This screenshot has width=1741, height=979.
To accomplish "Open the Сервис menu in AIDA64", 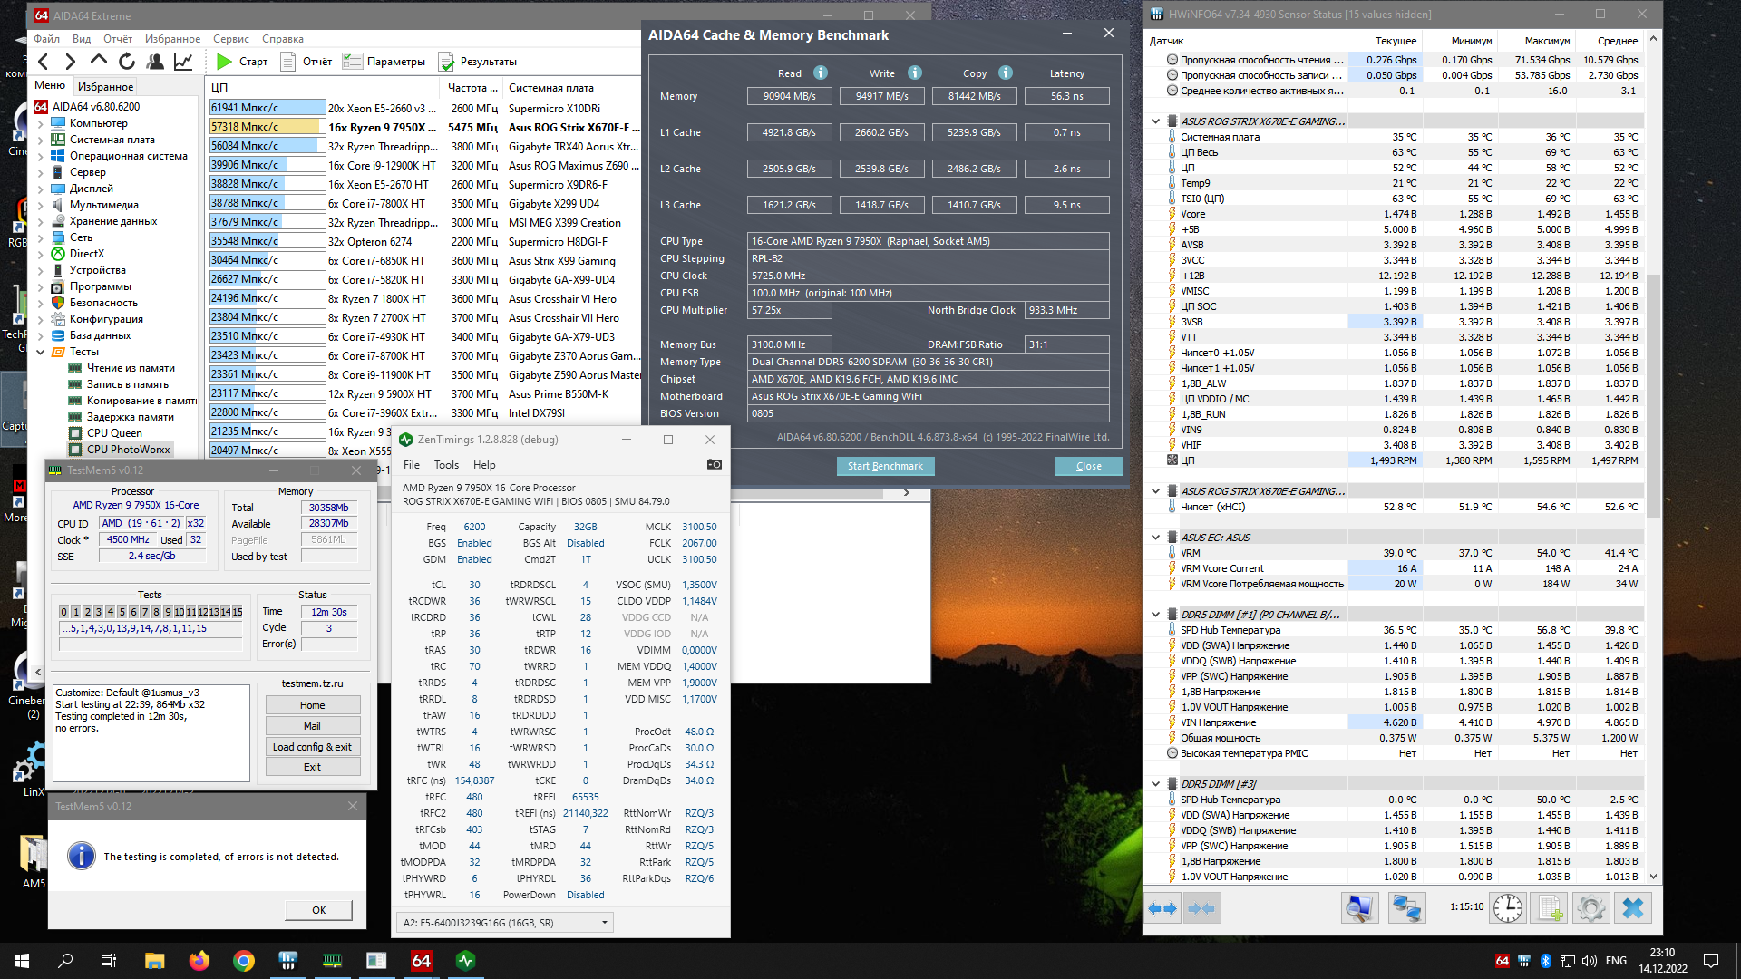I will click(x=230, y=39).
